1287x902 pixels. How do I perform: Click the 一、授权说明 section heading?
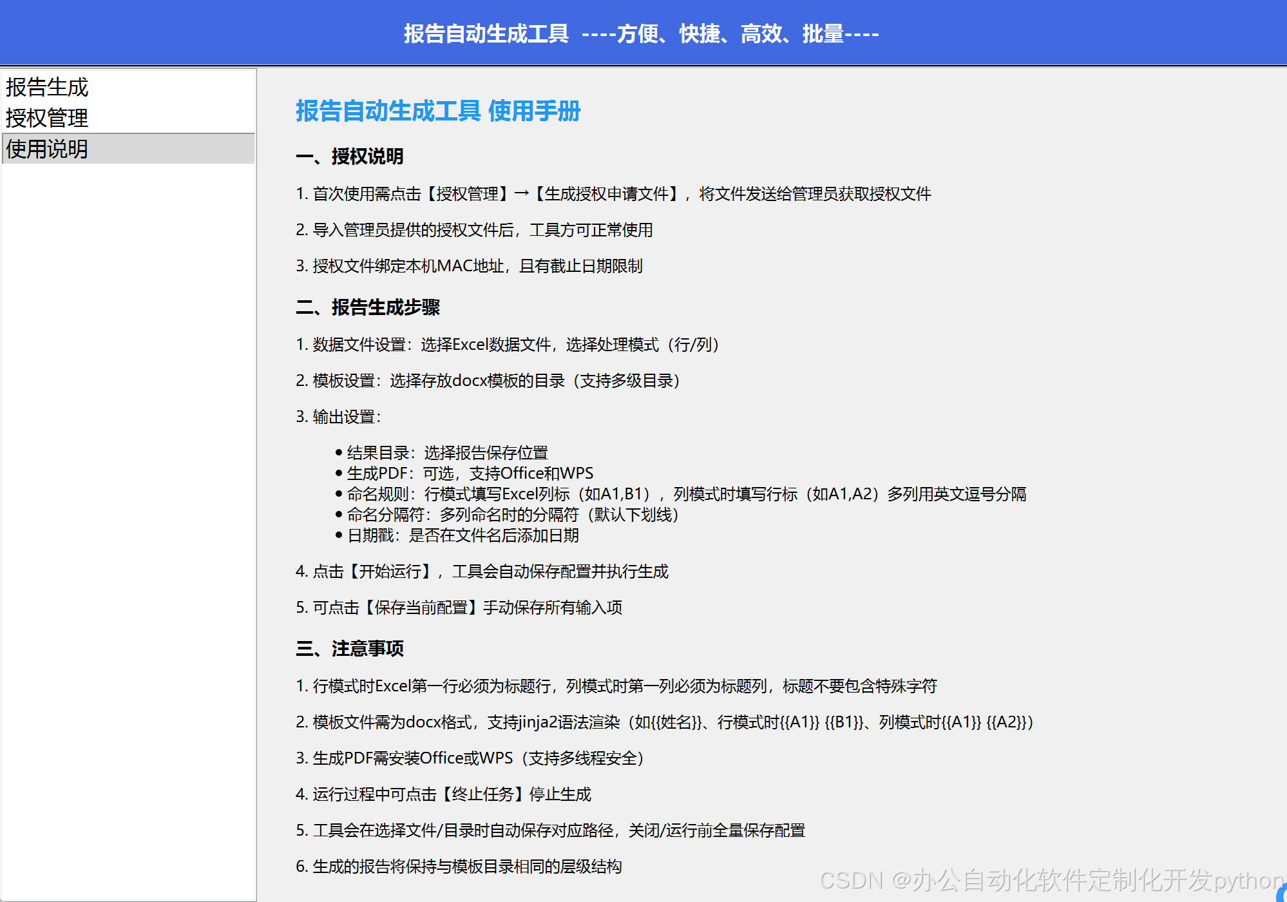tap(350, 156)
